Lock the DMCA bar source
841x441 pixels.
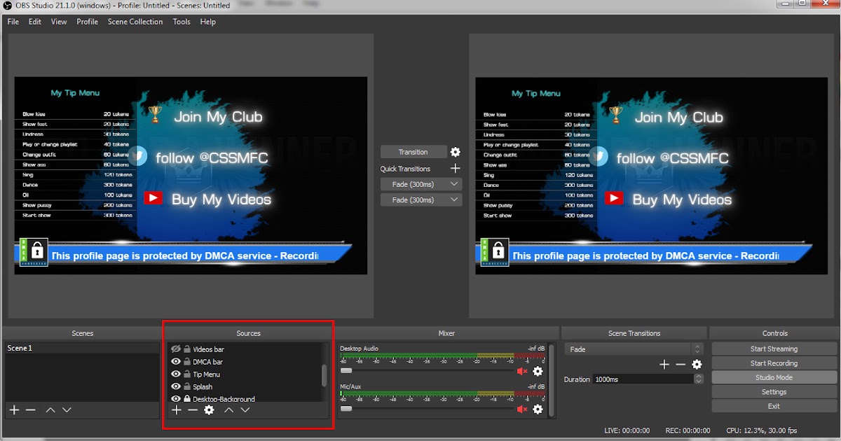point(187,362)
